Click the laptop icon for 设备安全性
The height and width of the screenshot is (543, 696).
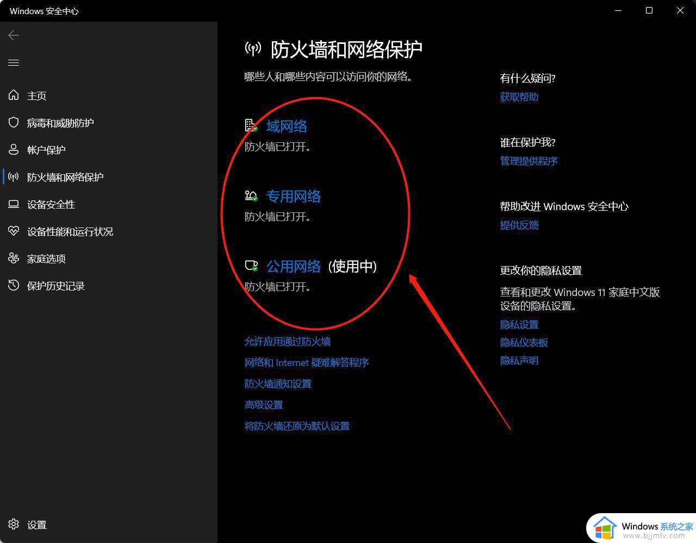(x=14, y=204)
